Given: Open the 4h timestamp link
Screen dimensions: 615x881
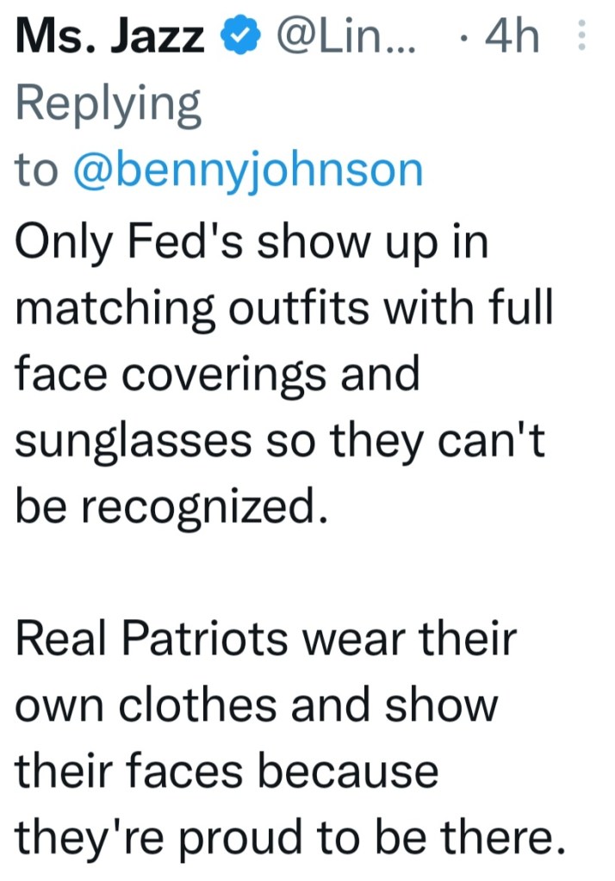Looking at the screenshot, I should coord(514,37).
